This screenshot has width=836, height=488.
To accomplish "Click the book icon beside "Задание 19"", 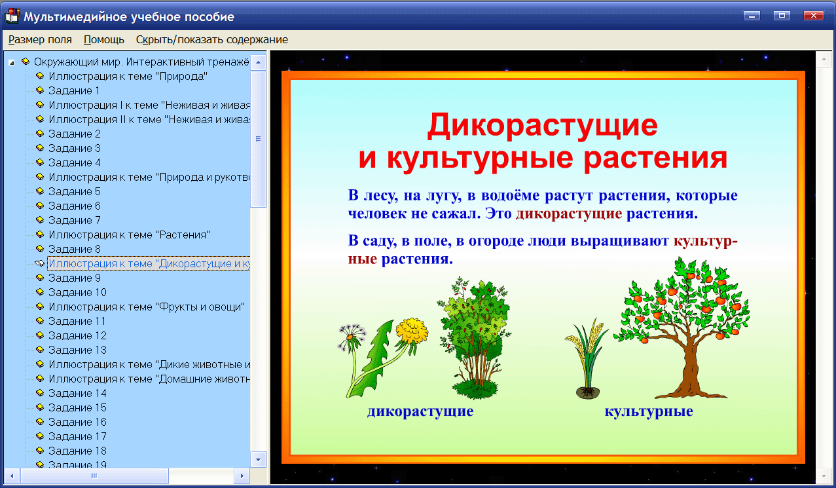I will point(39,465).
